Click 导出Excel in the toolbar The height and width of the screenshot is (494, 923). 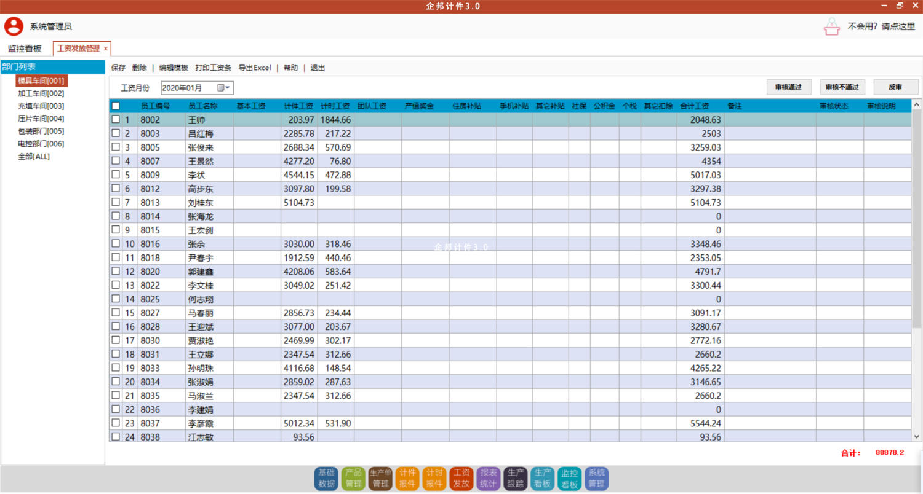tap(254, 68)
